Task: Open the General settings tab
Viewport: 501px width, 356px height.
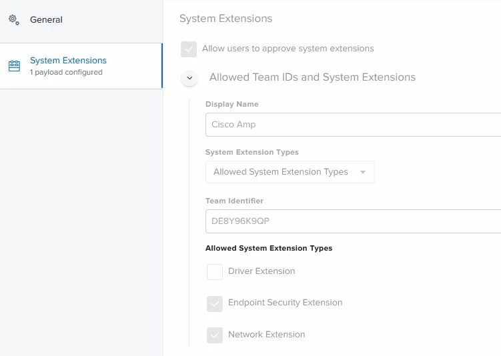Action: click(x=81, y=20)
